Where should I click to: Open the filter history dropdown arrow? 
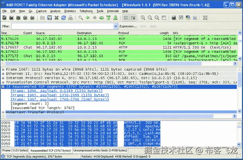point(116,26)
